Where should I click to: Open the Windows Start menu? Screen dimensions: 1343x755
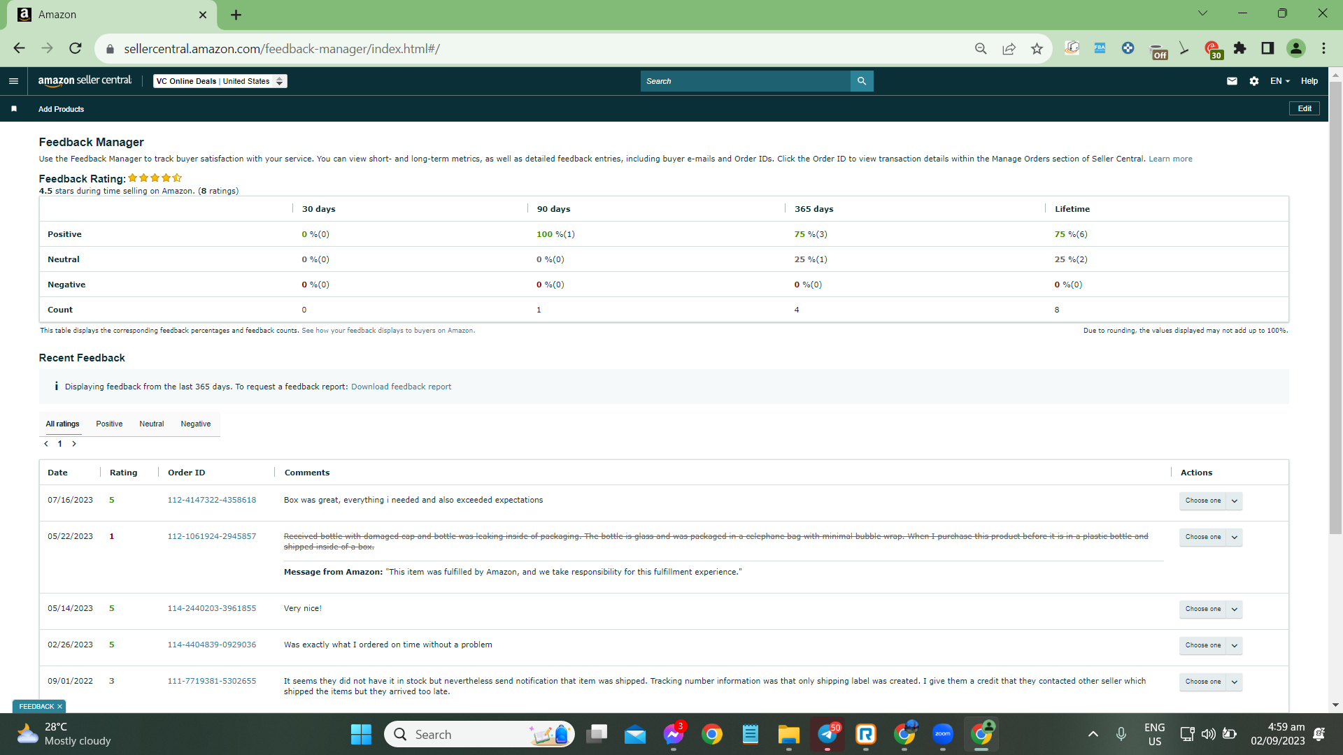pos(361,734)
